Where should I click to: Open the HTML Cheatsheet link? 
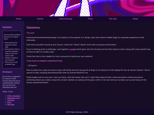pos(14,96)
